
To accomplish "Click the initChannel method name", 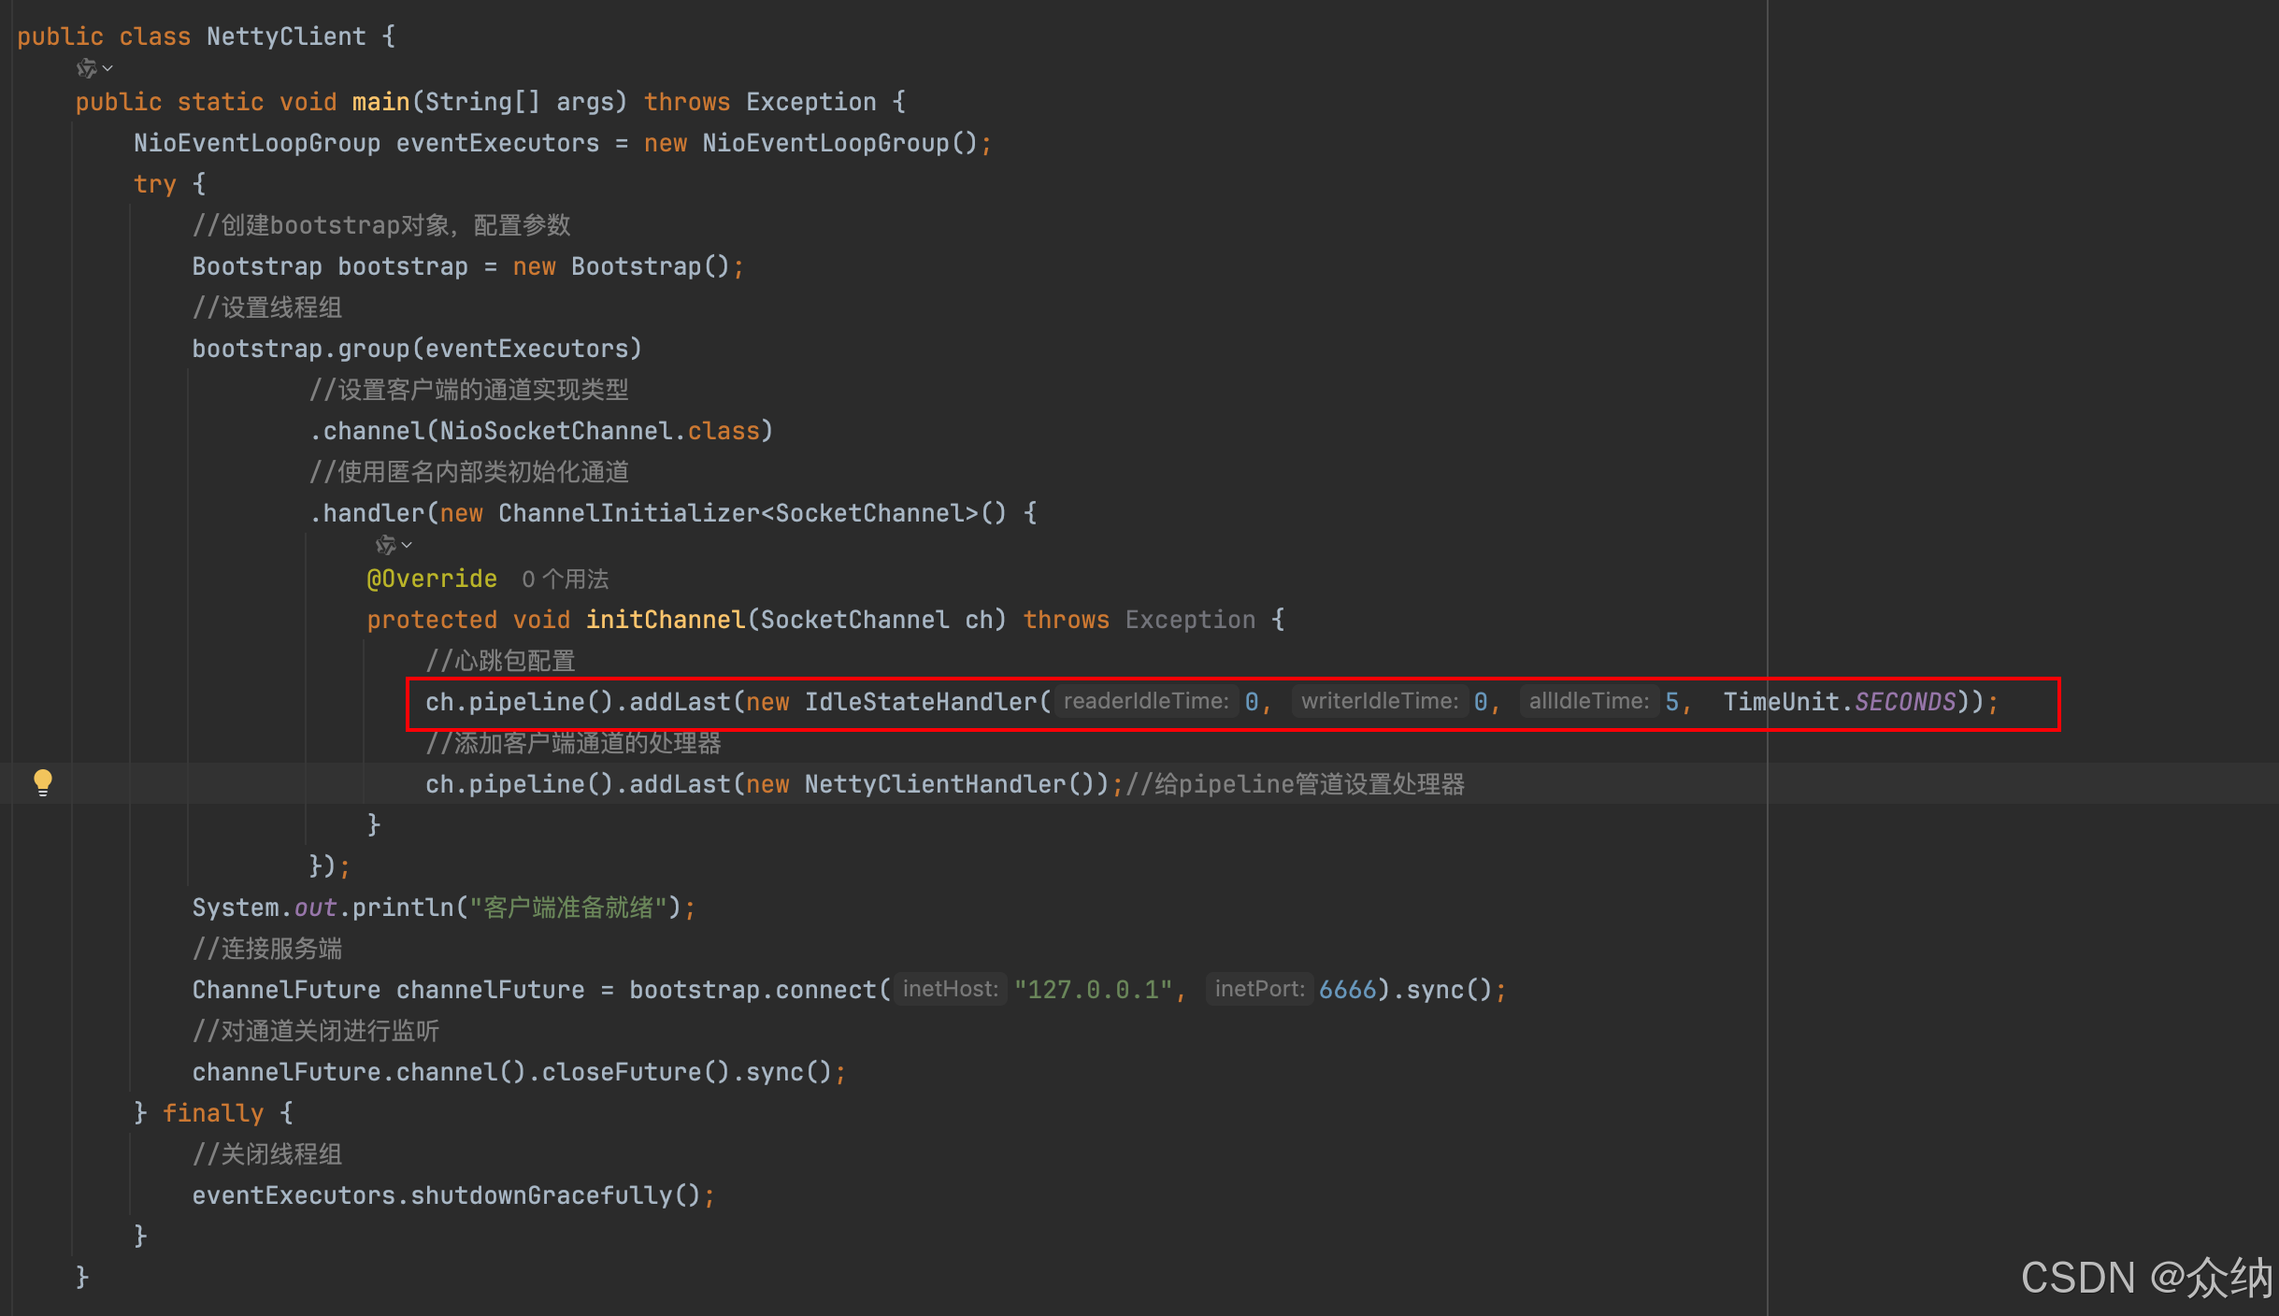I will tap(665, 620).
